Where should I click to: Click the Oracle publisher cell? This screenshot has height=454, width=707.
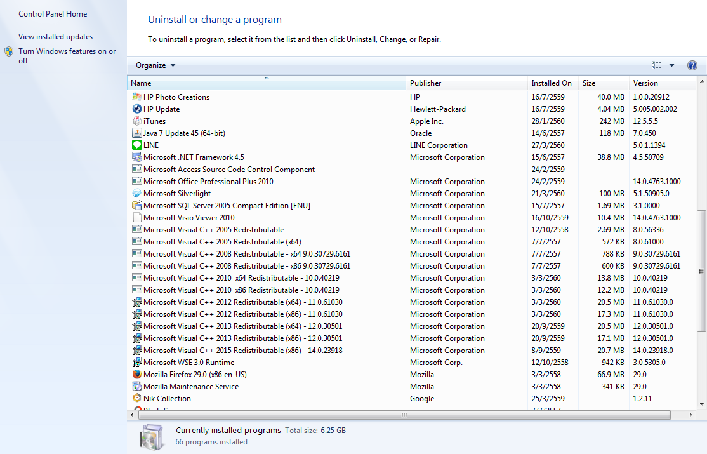coord(421,133)
